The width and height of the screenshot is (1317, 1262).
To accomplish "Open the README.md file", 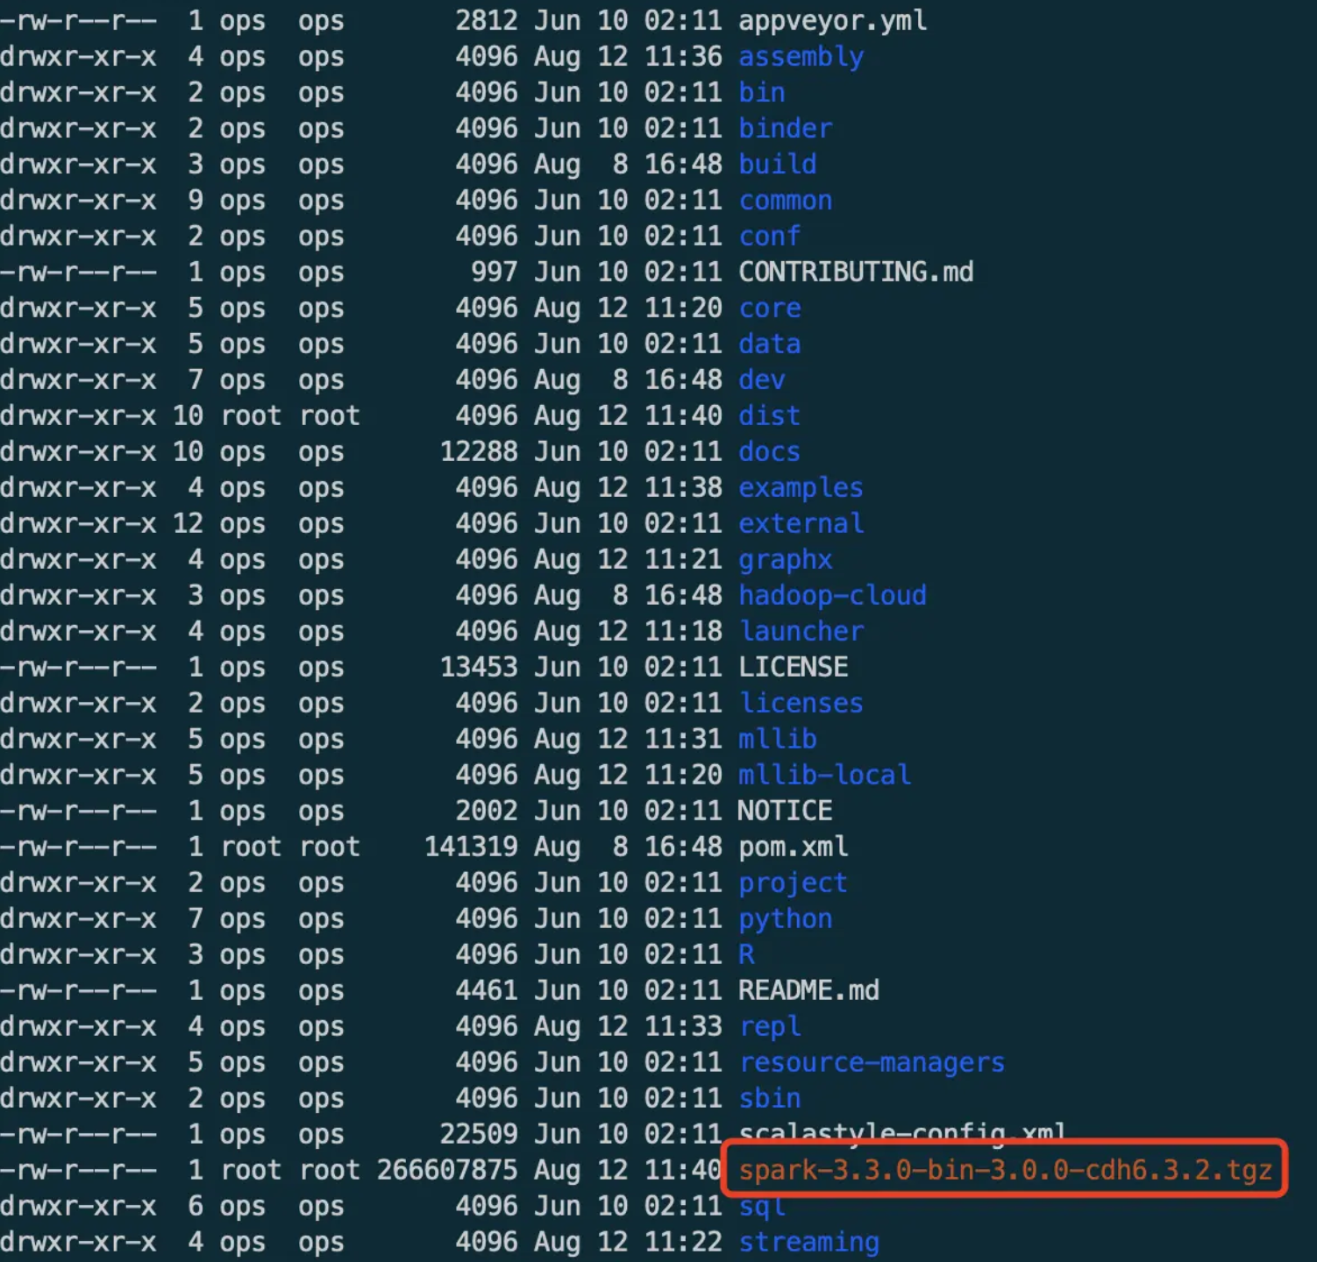I will pos(808,990).
